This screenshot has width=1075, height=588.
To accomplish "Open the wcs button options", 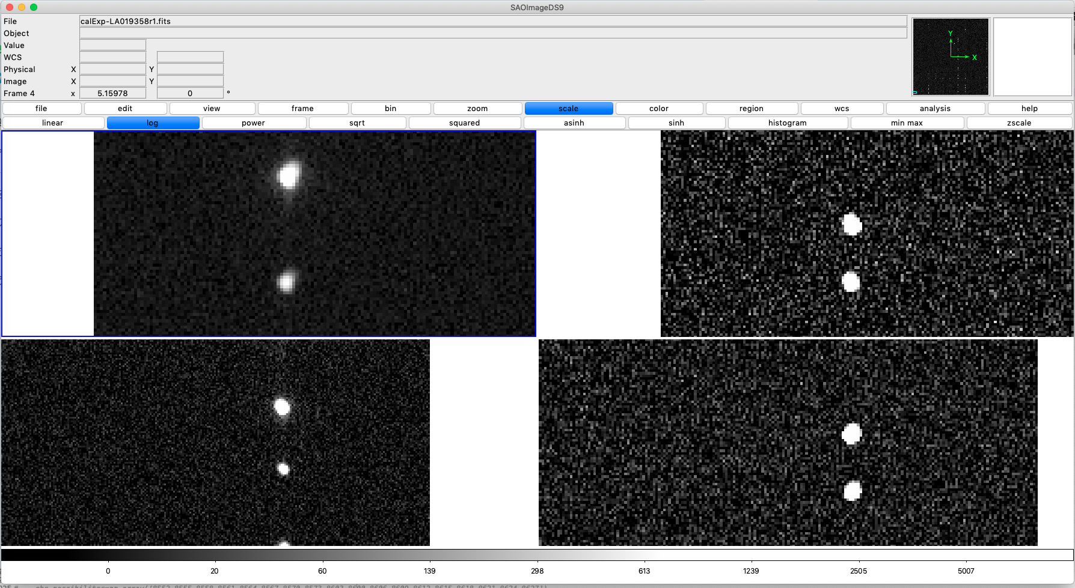I will point(842,108).
